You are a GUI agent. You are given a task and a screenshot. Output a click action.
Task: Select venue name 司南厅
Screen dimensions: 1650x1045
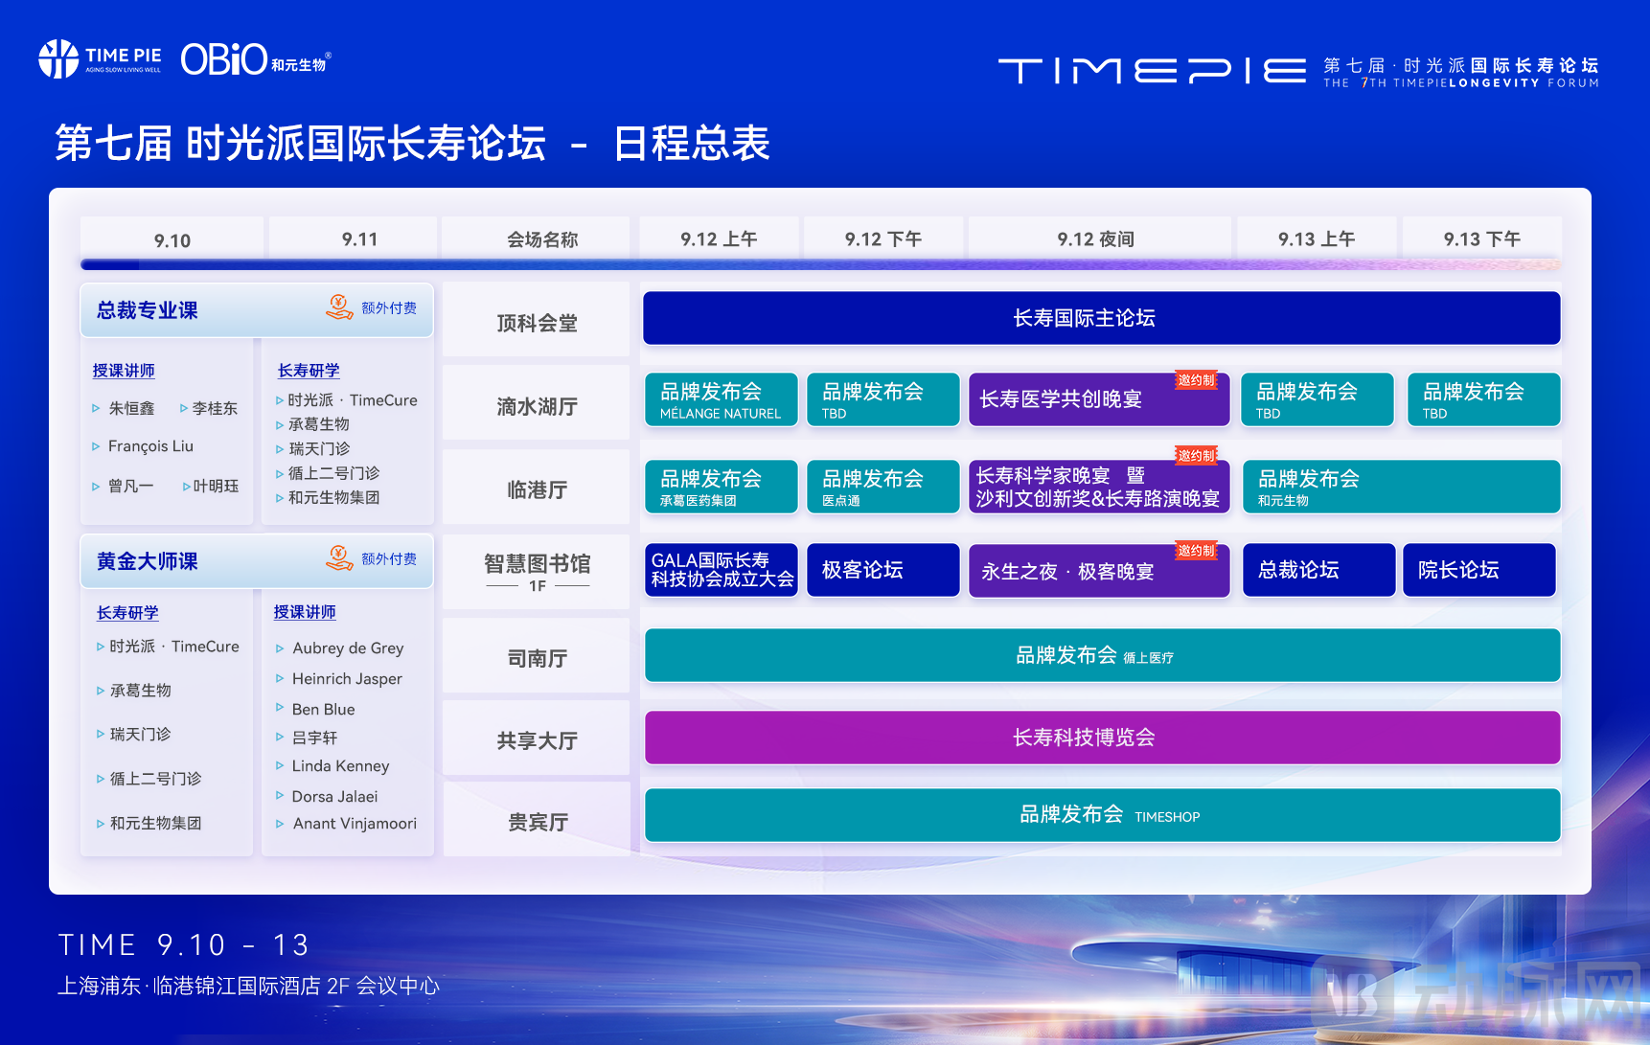pos(538,659)
